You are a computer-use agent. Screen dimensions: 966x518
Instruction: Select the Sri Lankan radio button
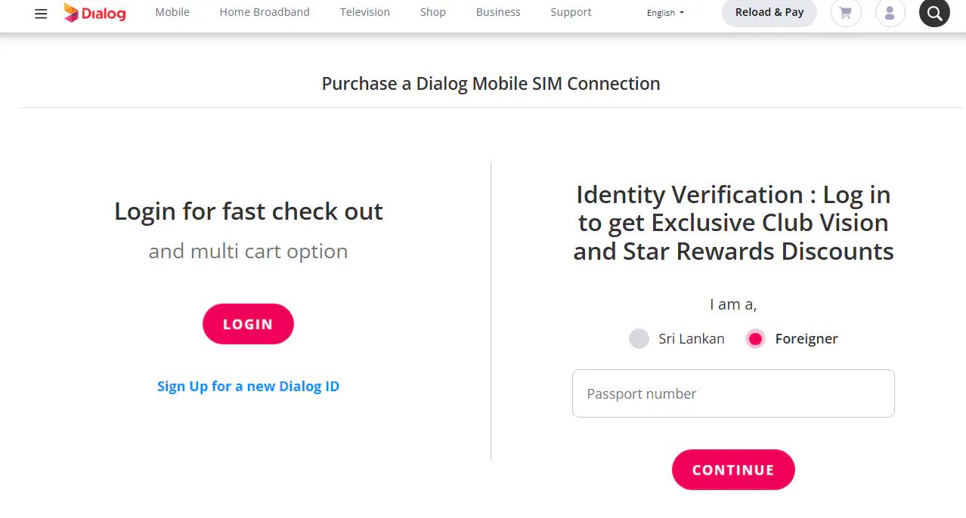pyautogui.click(x=639, y=339)
